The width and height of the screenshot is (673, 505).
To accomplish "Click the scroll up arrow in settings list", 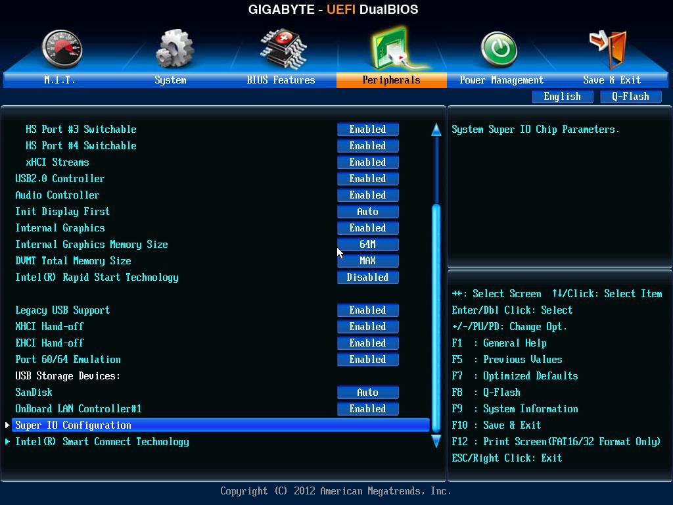I will (x=436, y=130).
